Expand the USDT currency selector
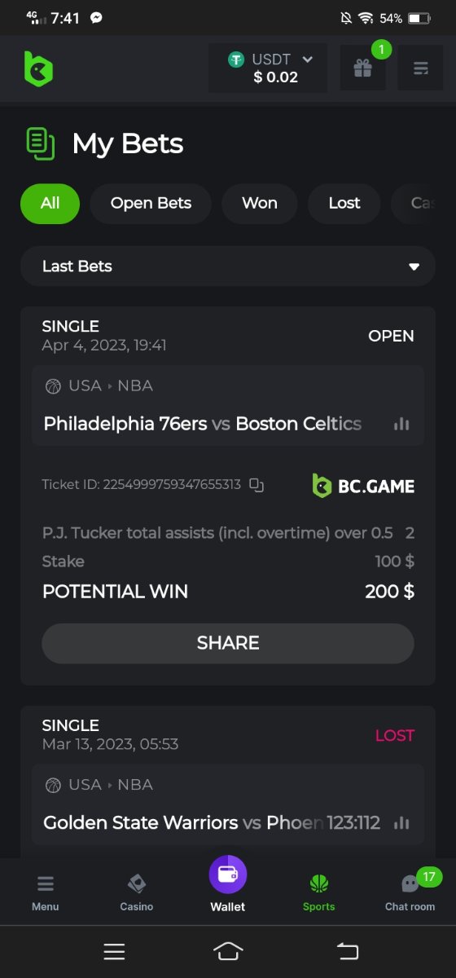 coord(268,68)
